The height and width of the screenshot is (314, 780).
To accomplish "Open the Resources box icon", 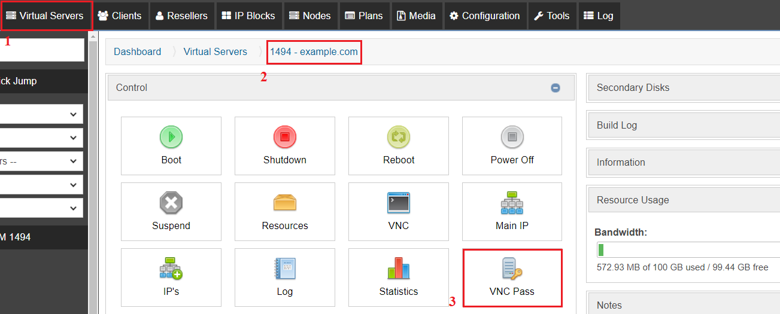I will pyautogui.click(x=285, y=203).
